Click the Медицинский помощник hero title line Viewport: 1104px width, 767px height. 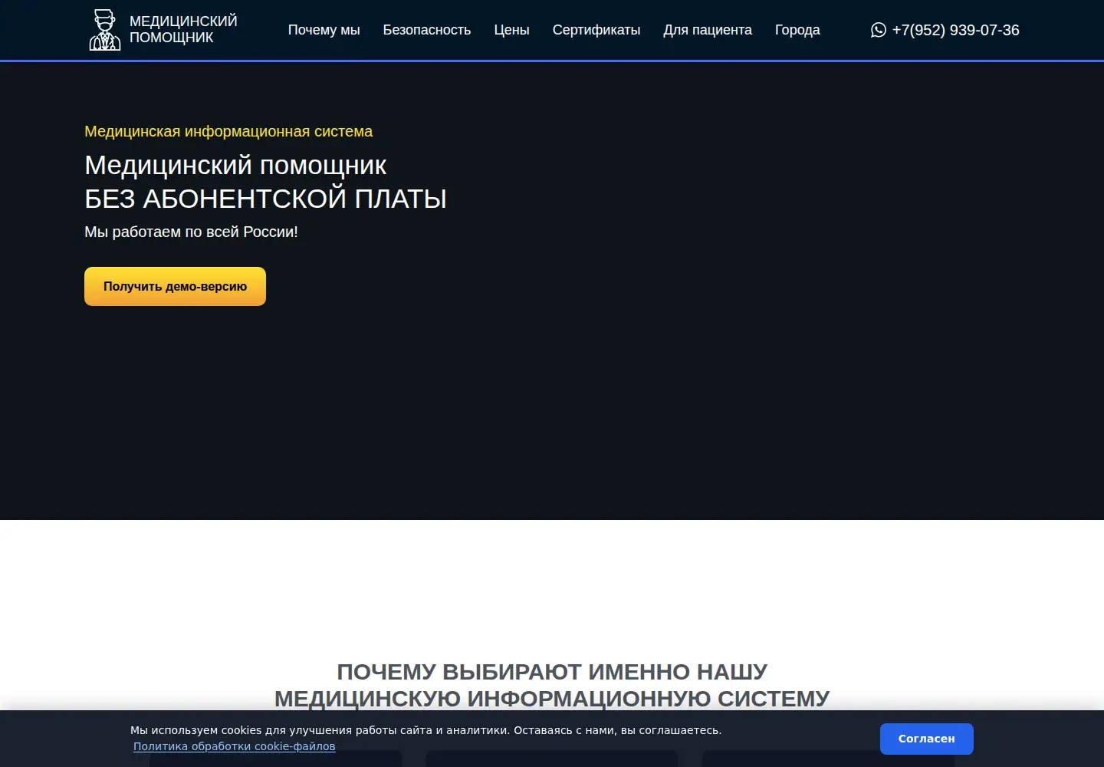coord(235,166)
